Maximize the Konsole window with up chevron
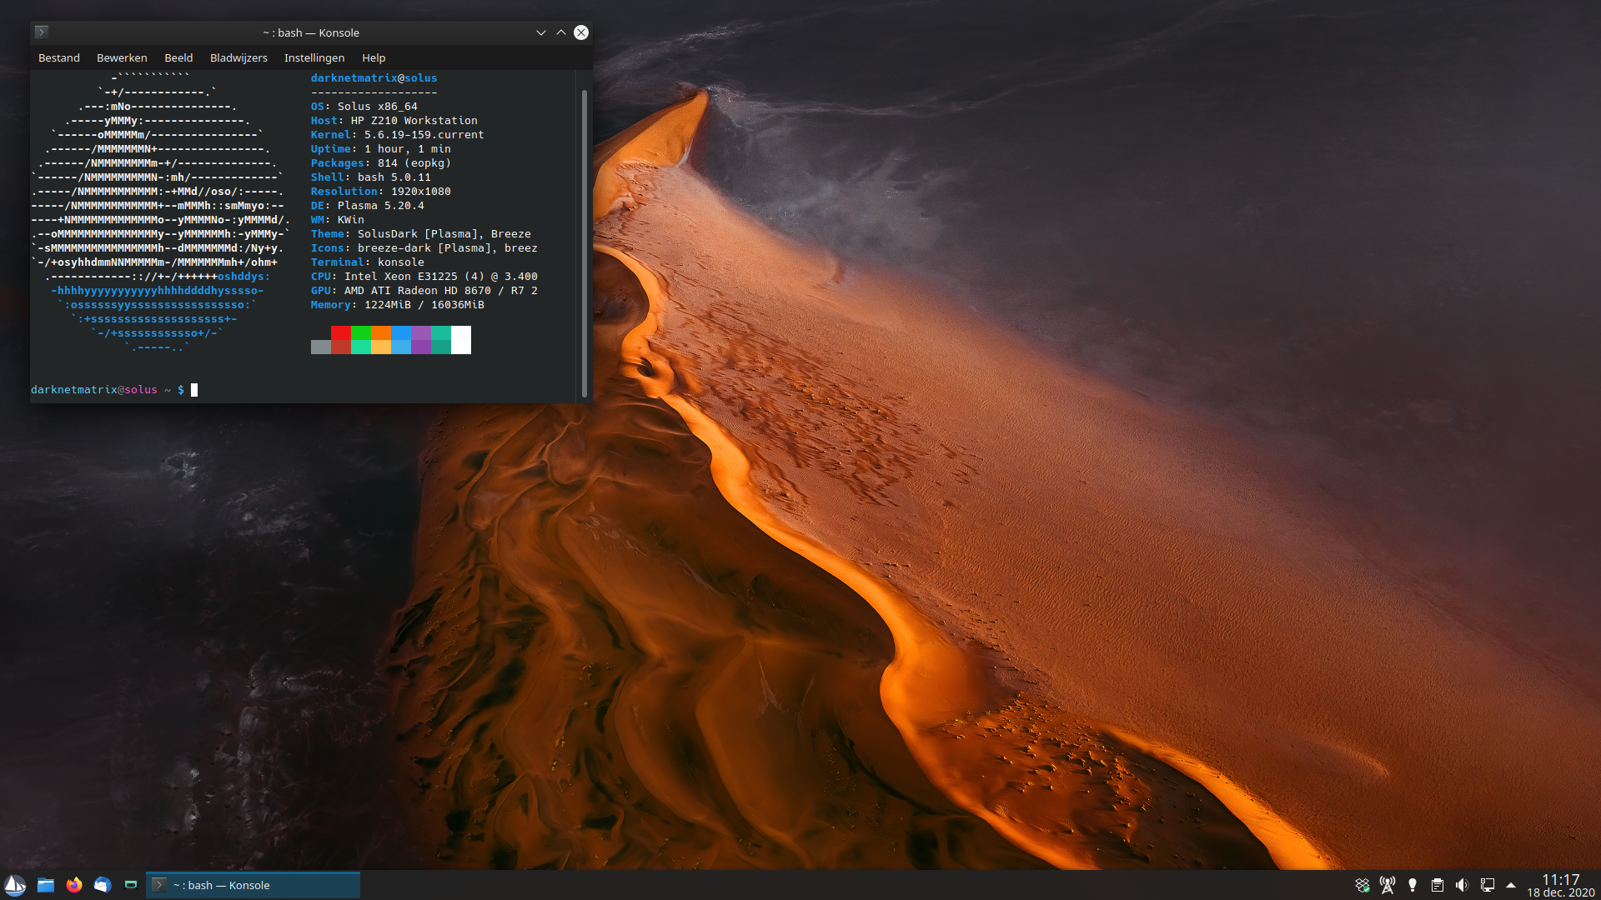The image size is (1601, 900). click(561, 32)
